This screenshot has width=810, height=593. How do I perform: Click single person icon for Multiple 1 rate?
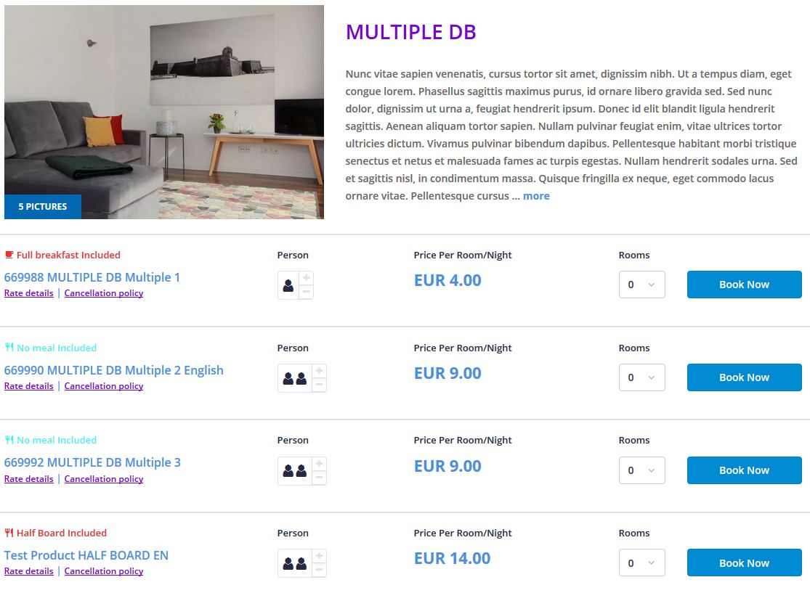click(x=288, y=286)
